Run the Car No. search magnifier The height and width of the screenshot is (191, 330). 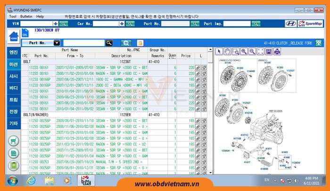click(x=130, y=24)
